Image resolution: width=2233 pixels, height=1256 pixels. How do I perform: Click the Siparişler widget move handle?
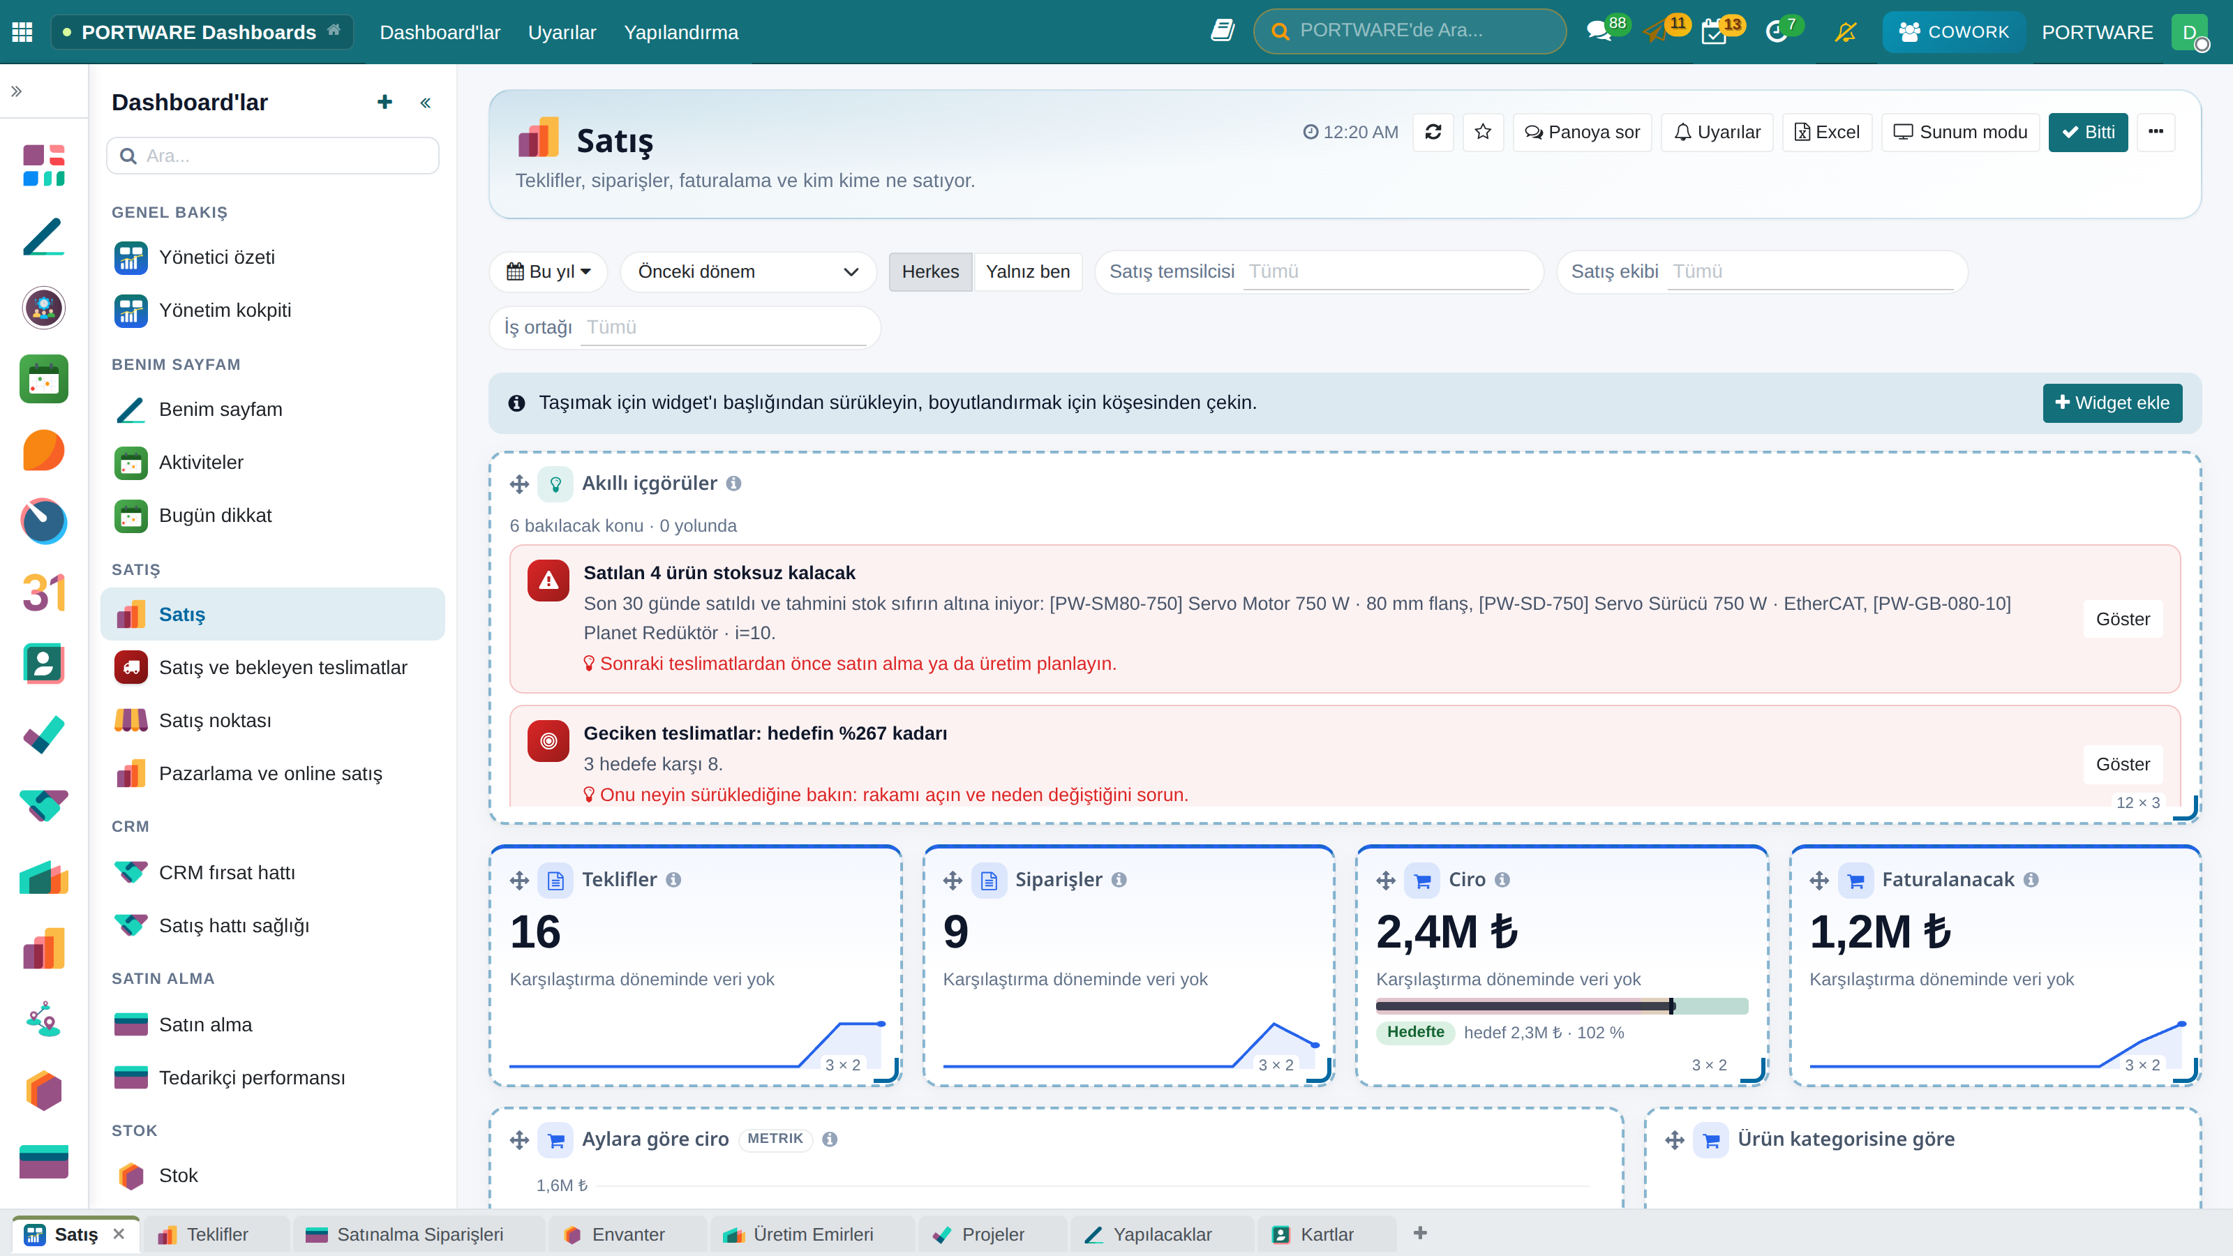click(x=953, y=881)
